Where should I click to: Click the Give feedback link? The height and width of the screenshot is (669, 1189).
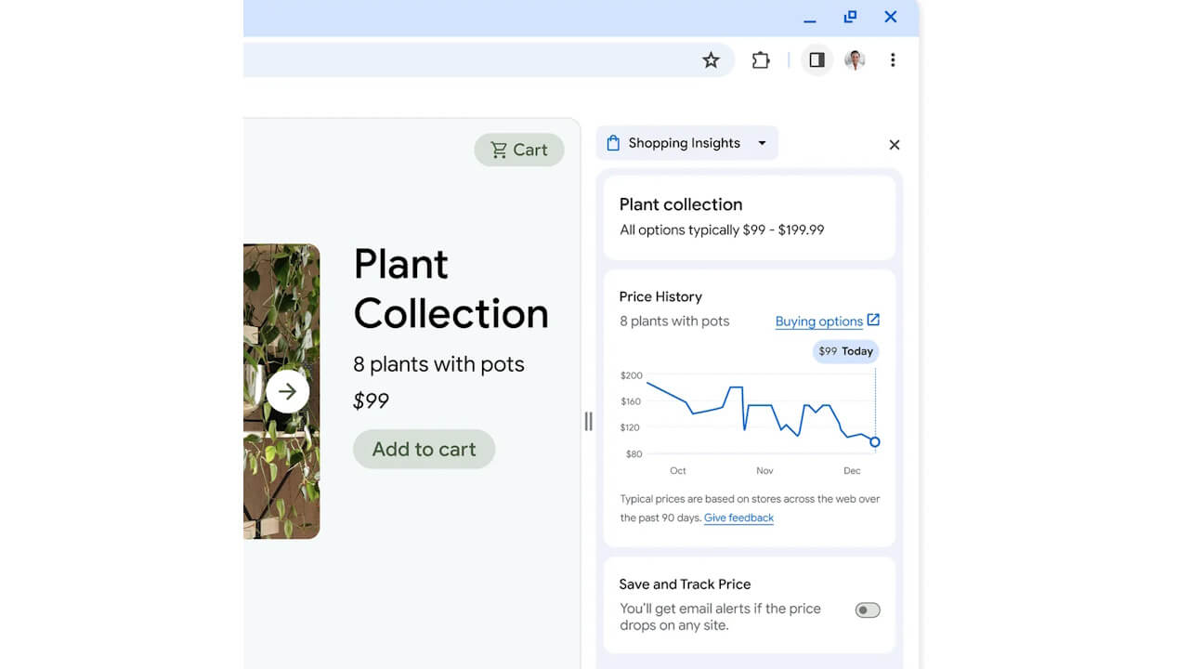738,518
